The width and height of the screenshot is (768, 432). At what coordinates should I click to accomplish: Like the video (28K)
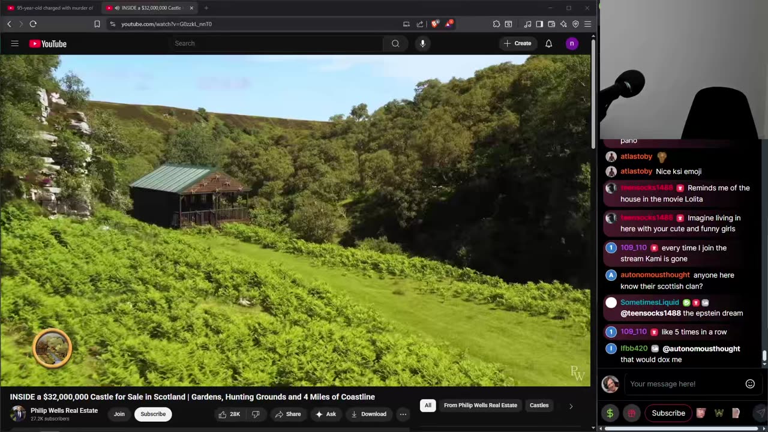point(229,414)
